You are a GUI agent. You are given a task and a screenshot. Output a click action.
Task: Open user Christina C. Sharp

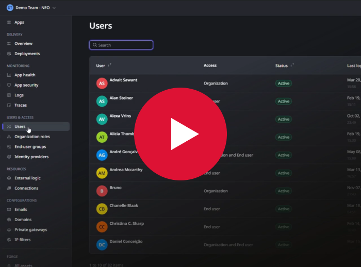[x=127, y=224]
